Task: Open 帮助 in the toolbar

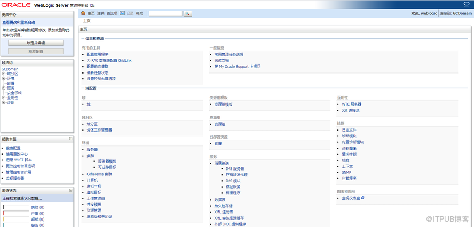Action: pos(139,13)
